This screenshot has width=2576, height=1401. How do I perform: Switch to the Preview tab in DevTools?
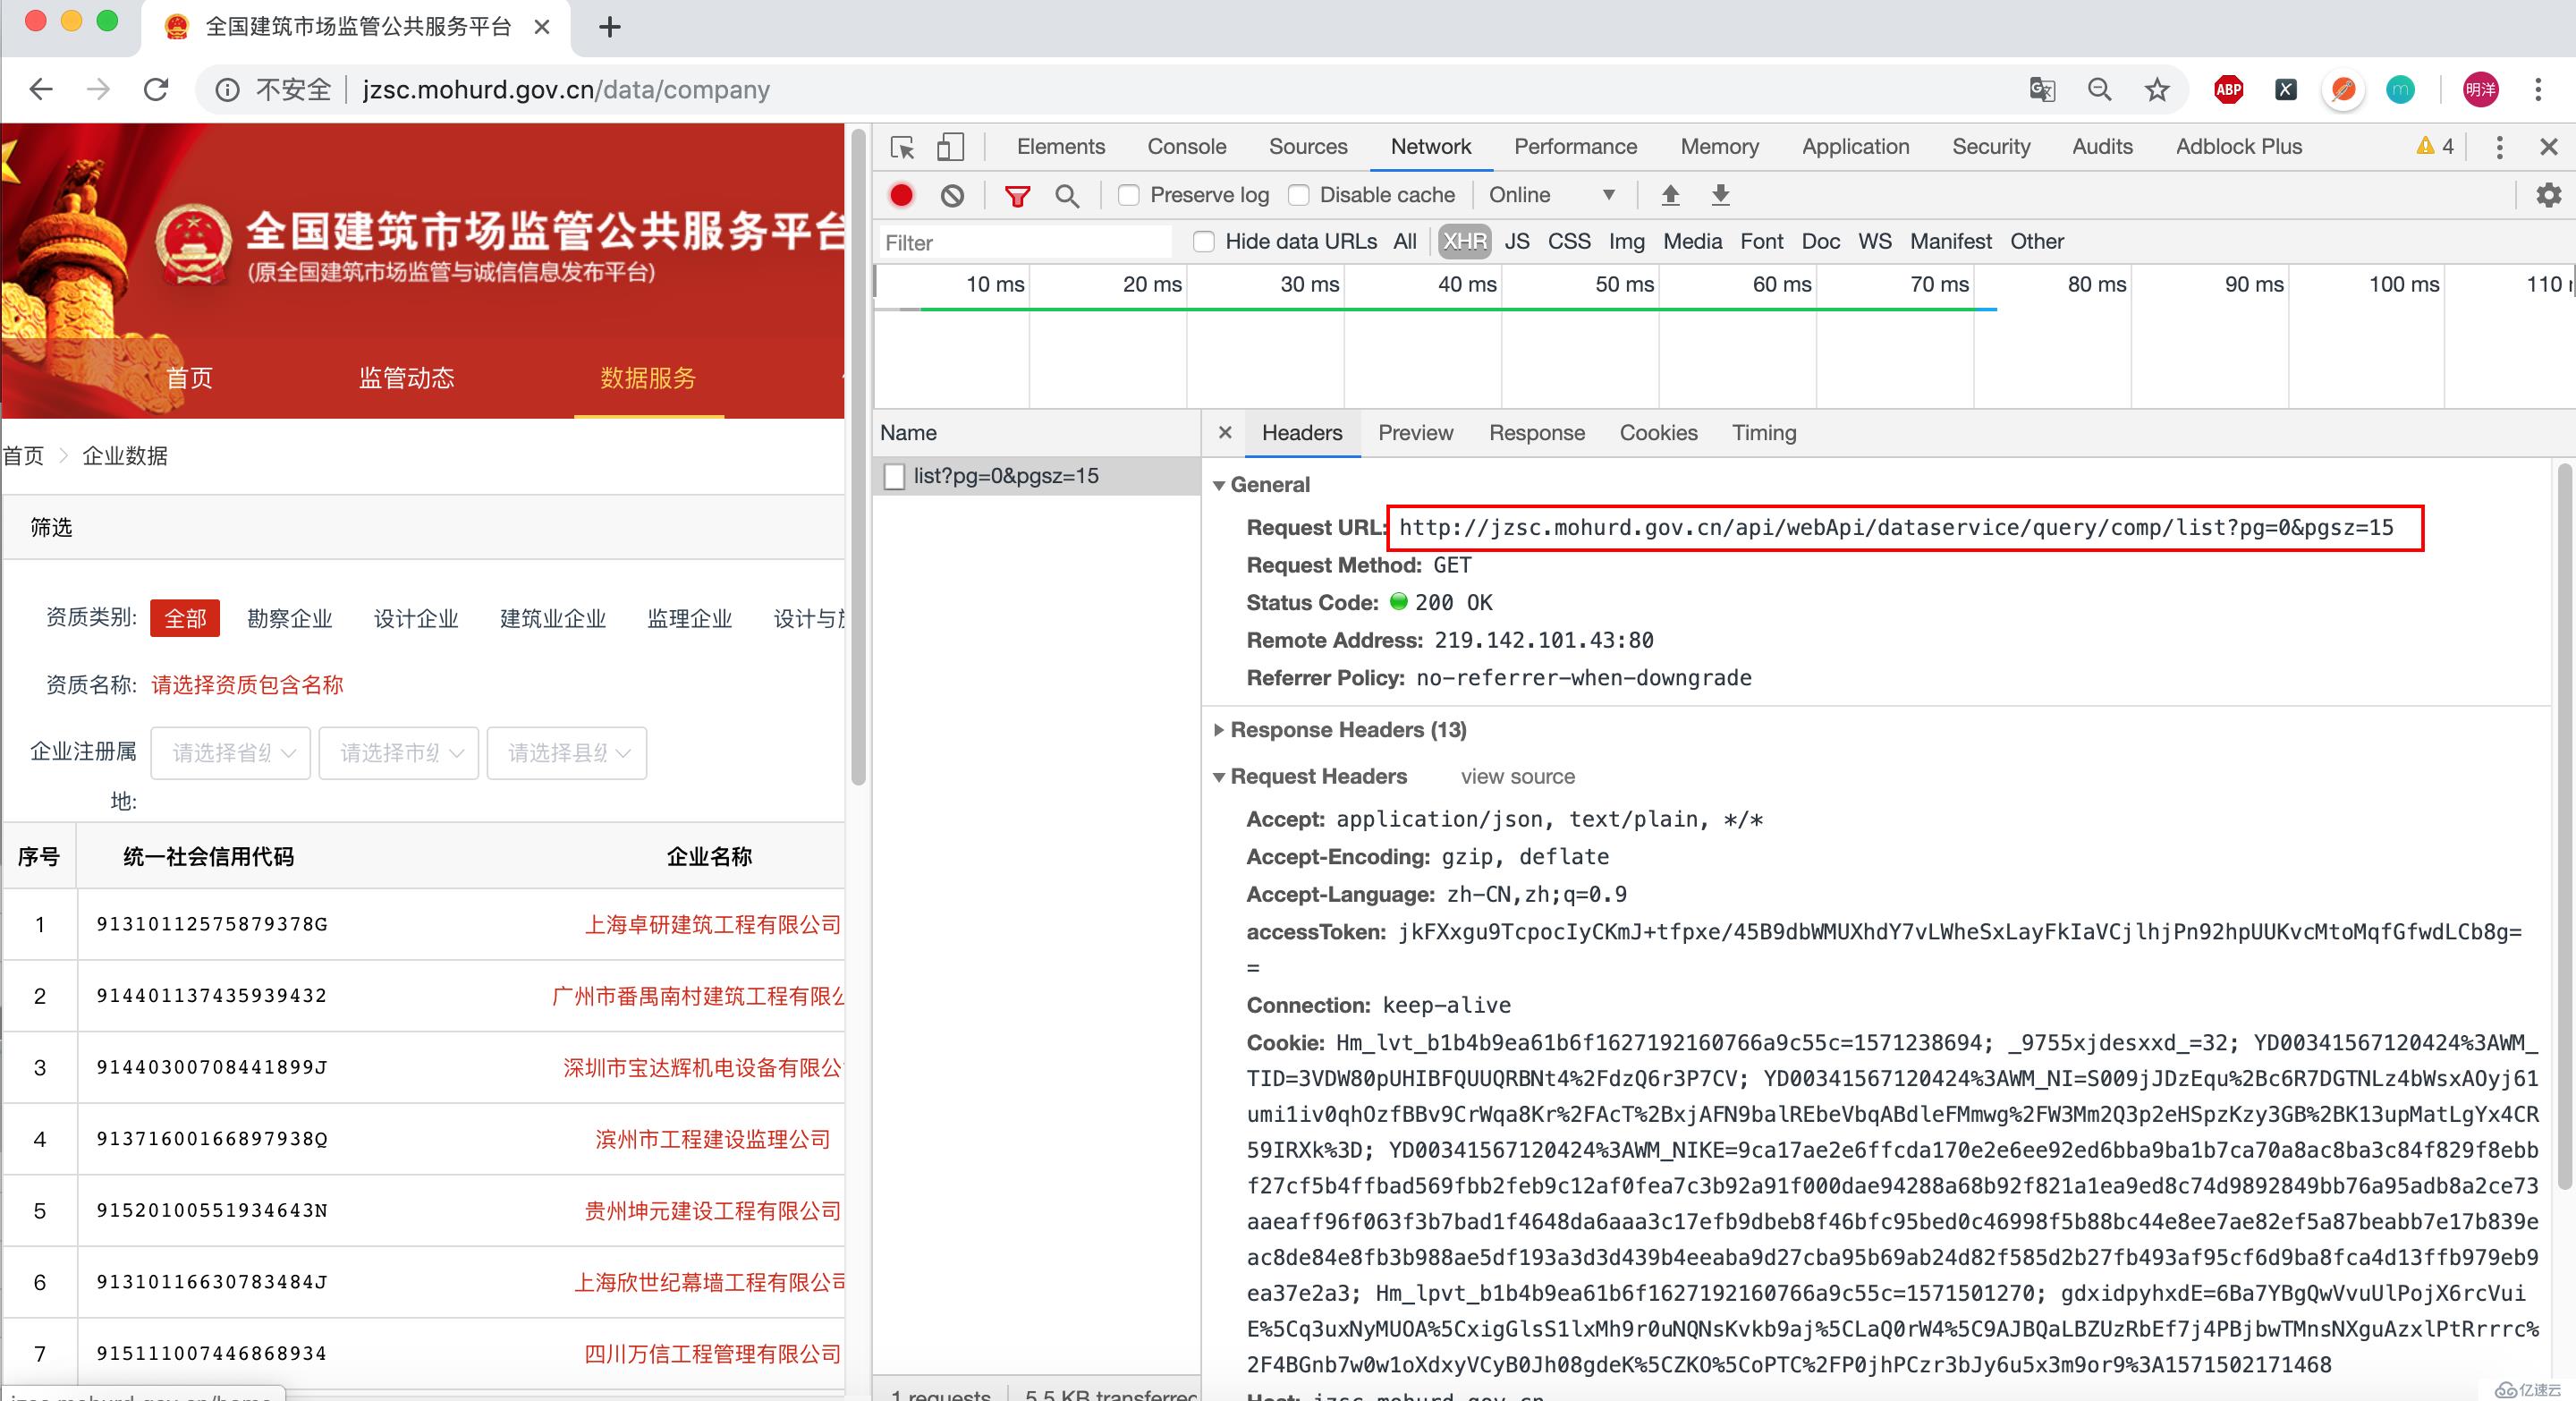pos(1414,433)
